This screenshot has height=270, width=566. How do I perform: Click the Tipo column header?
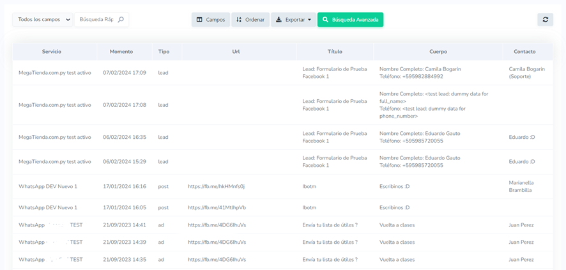(x=164, y=51)
